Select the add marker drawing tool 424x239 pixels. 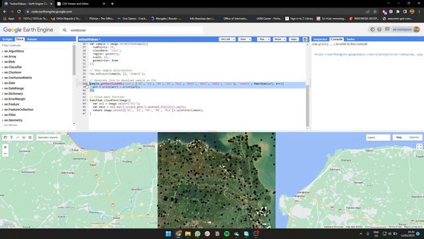click(x=11, y=137)
